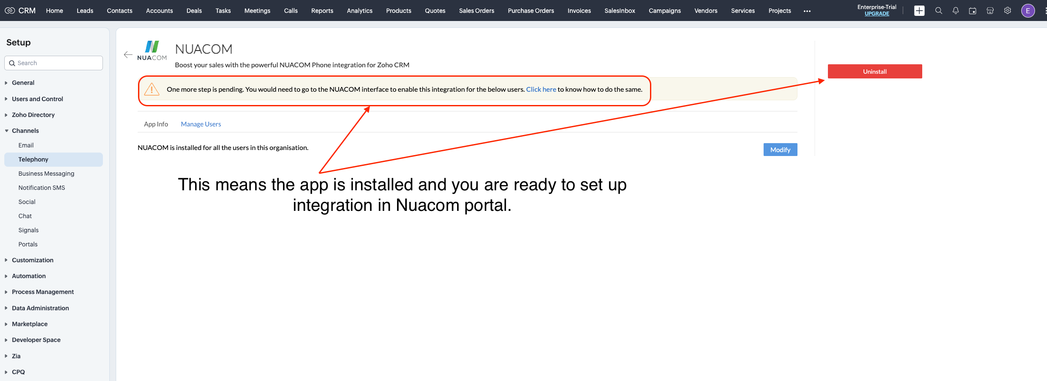Open Notification SMS settings

pos(42,188)
